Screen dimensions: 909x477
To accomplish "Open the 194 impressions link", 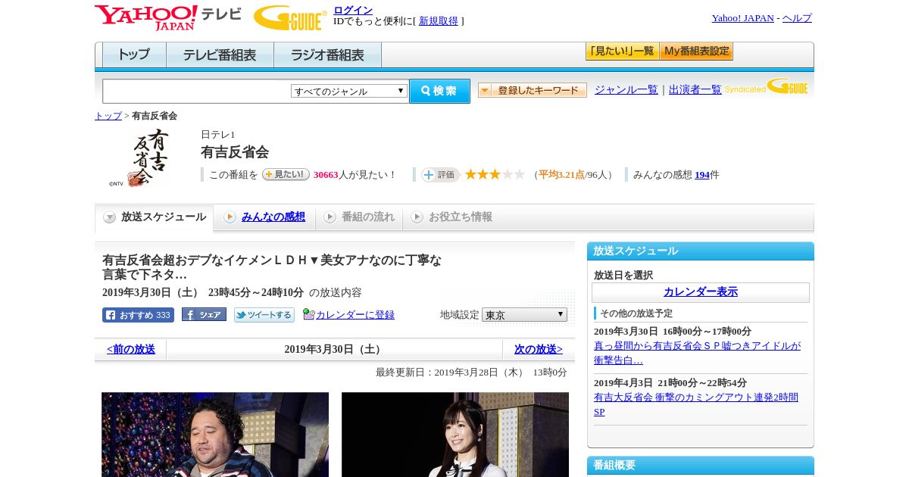I will 702,175.
